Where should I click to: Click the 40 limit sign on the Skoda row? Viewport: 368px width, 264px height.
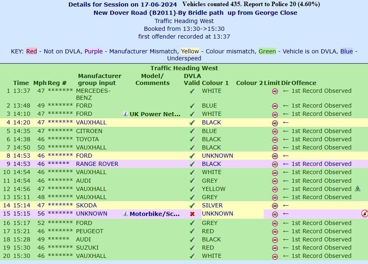[275, 206]
